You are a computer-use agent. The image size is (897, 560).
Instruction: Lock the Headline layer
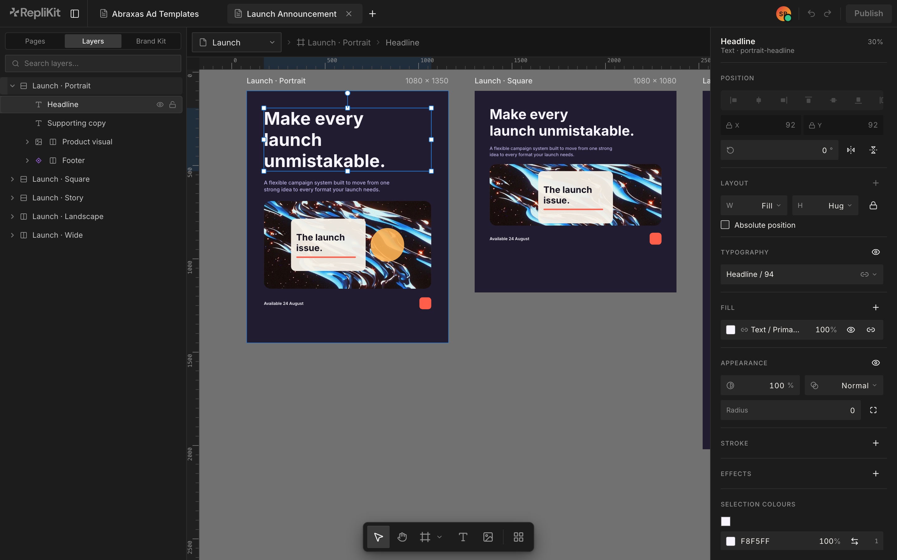(172, 105)
